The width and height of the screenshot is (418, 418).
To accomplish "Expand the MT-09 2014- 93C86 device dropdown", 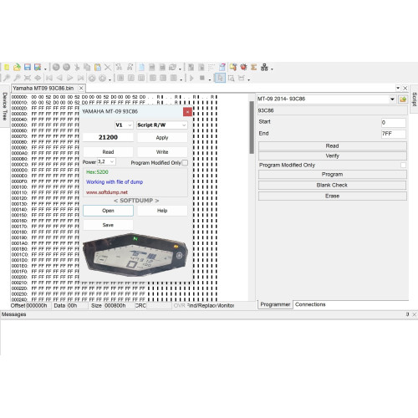I will [x=392, y=99].
